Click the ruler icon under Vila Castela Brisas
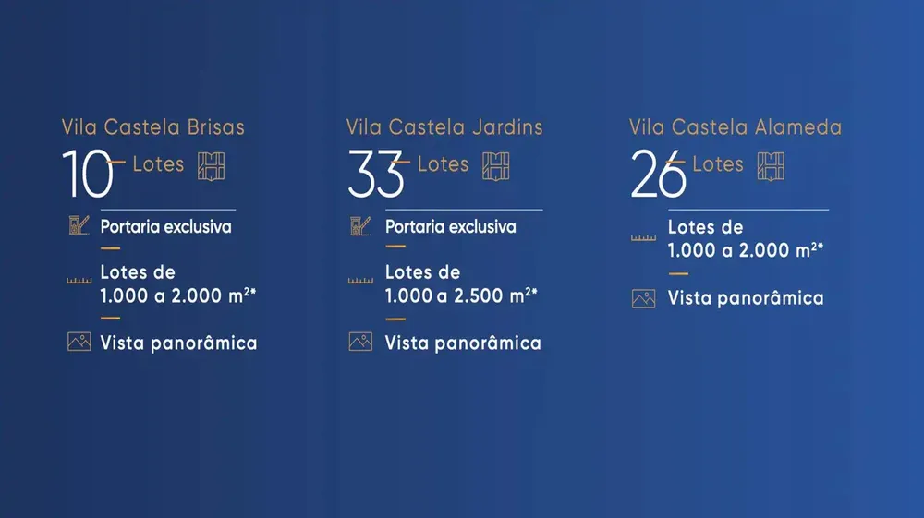The width and height of the screenshot is (924, 518). (79, 281)
